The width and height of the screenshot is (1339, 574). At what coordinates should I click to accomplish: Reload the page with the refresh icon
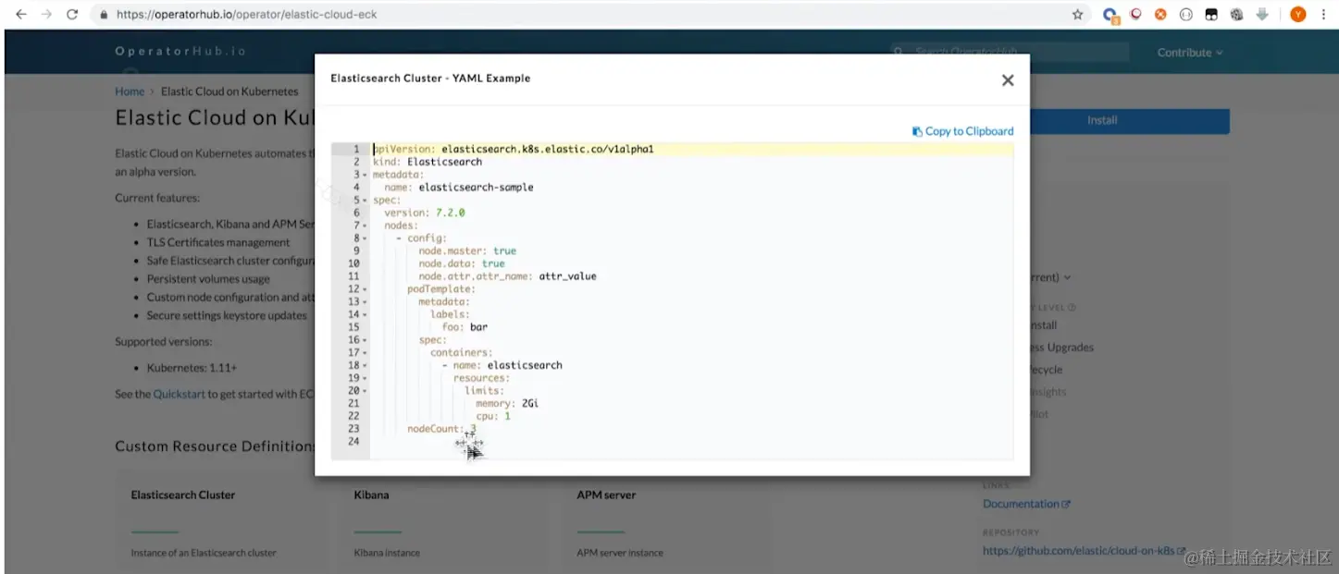point(72,15)
